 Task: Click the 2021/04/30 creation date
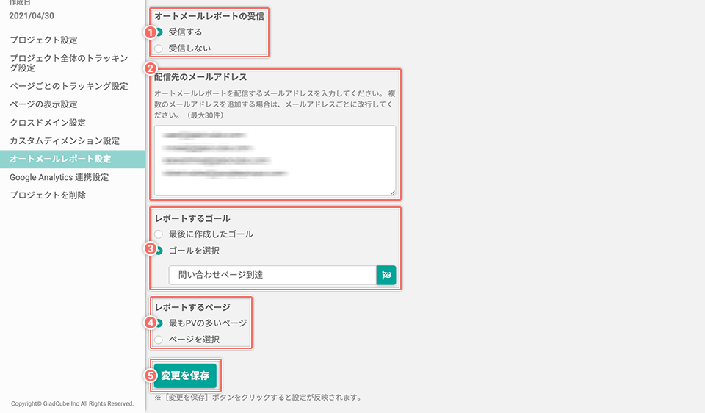click(x=32, y=15)
